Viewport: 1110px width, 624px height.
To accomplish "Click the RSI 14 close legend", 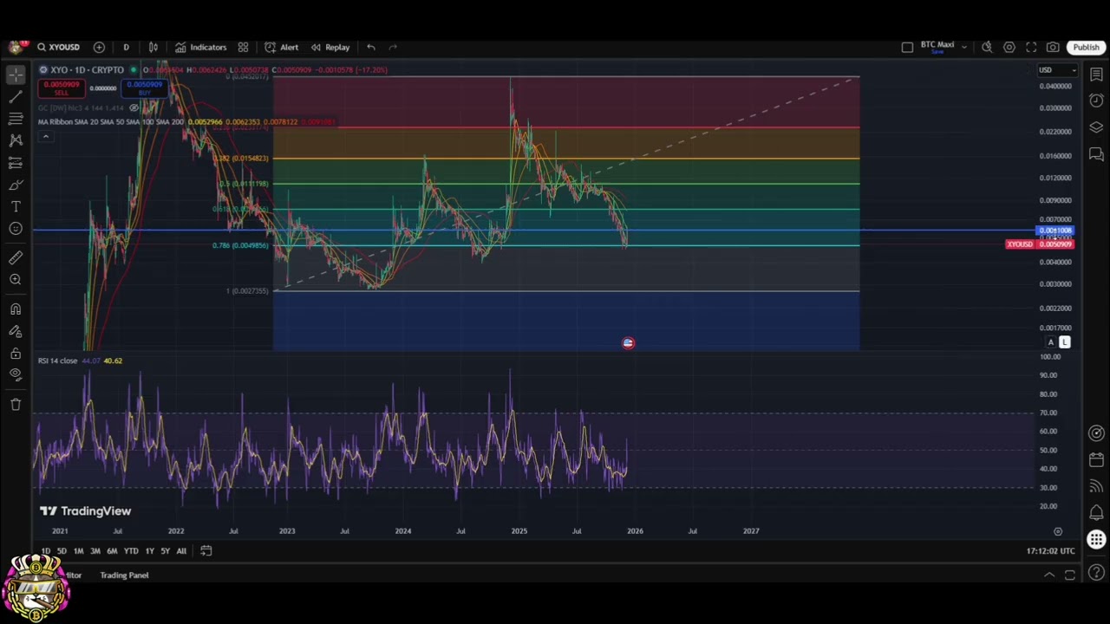I will 57,361.
